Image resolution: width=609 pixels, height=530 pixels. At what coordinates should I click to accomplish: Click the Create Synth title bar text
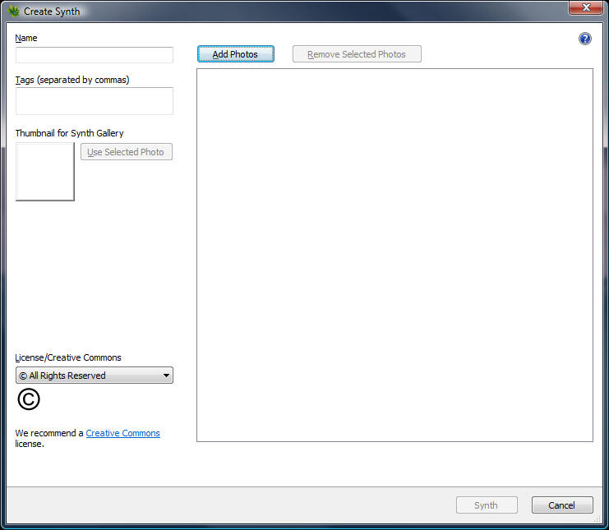(x=52, y=12)
